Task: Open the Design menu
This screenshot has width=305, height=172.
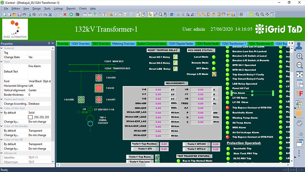Action: (36, 9)
